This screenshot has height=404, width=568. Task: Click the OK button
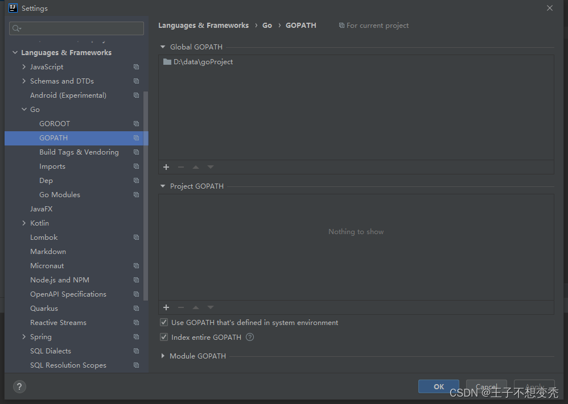coord(439,386)
